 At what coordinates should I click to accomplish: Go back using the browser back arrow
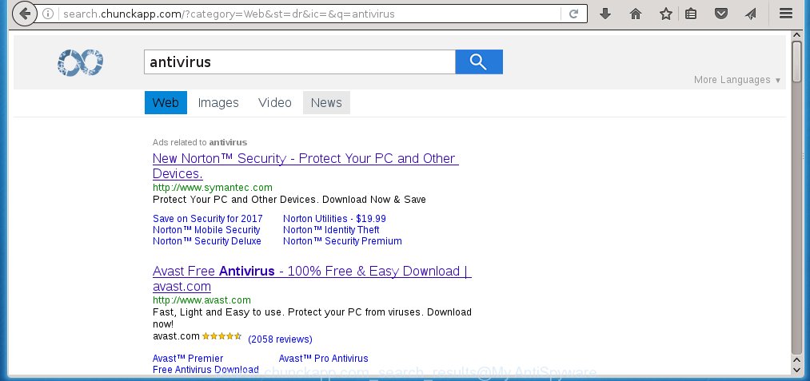(24, 14)
